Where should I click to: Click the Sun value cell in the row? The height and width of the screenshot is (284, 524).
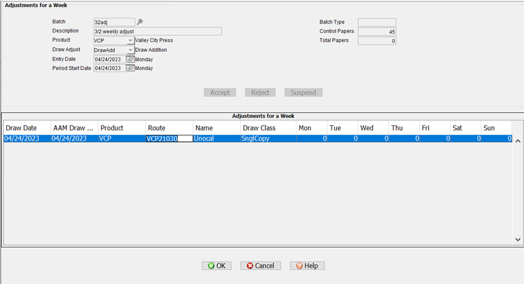(496, 138)
